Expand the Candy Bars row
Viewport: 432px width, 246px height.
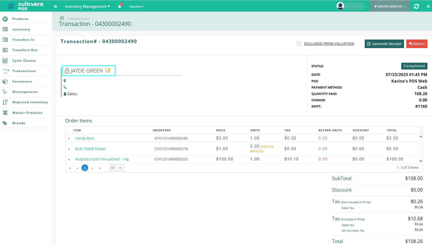click(x=69, y=138)
